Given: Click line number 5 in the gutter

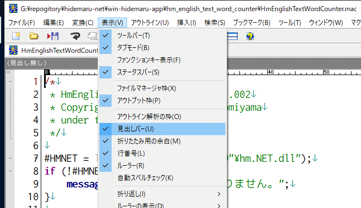Looking at the screenshot, I should tap(35, 133).
